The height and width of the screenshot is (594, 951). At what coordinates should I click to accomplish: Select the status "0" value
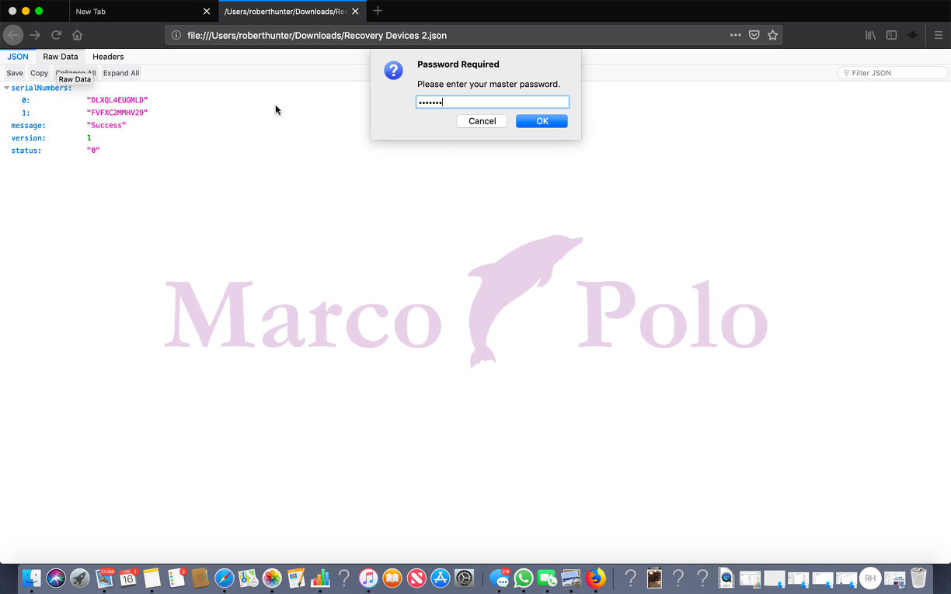tap(93, 151)
